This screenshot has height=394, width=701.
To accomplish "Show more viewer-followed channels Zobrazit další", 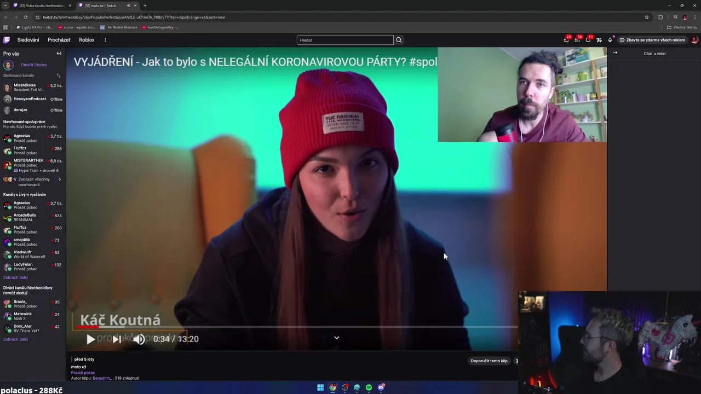I will (15, 339).
